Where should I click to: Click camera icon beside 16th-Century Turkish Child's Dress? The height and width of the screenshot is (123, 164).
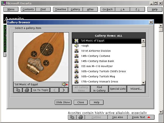(x=76, y=71)
